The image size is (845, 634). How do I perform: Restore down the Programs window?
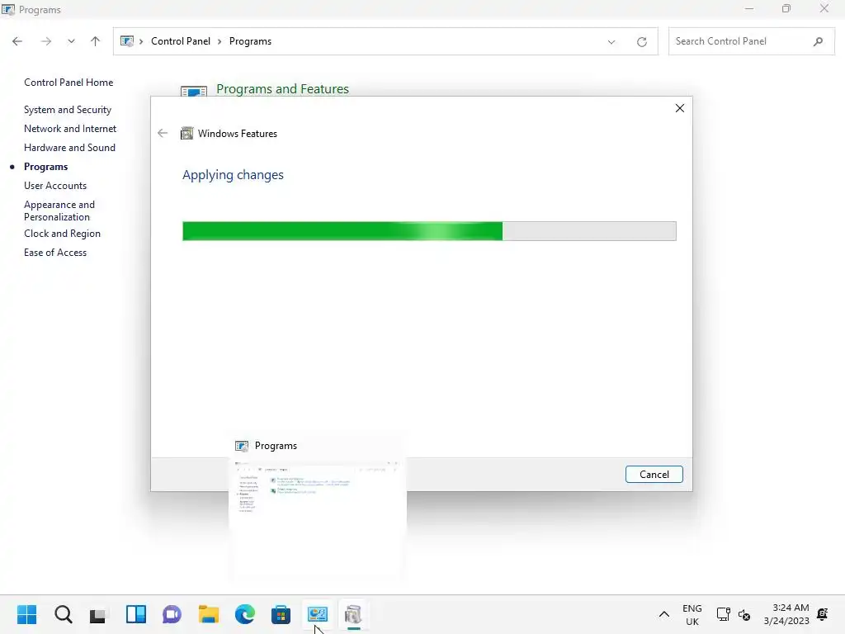pos(786,8)
